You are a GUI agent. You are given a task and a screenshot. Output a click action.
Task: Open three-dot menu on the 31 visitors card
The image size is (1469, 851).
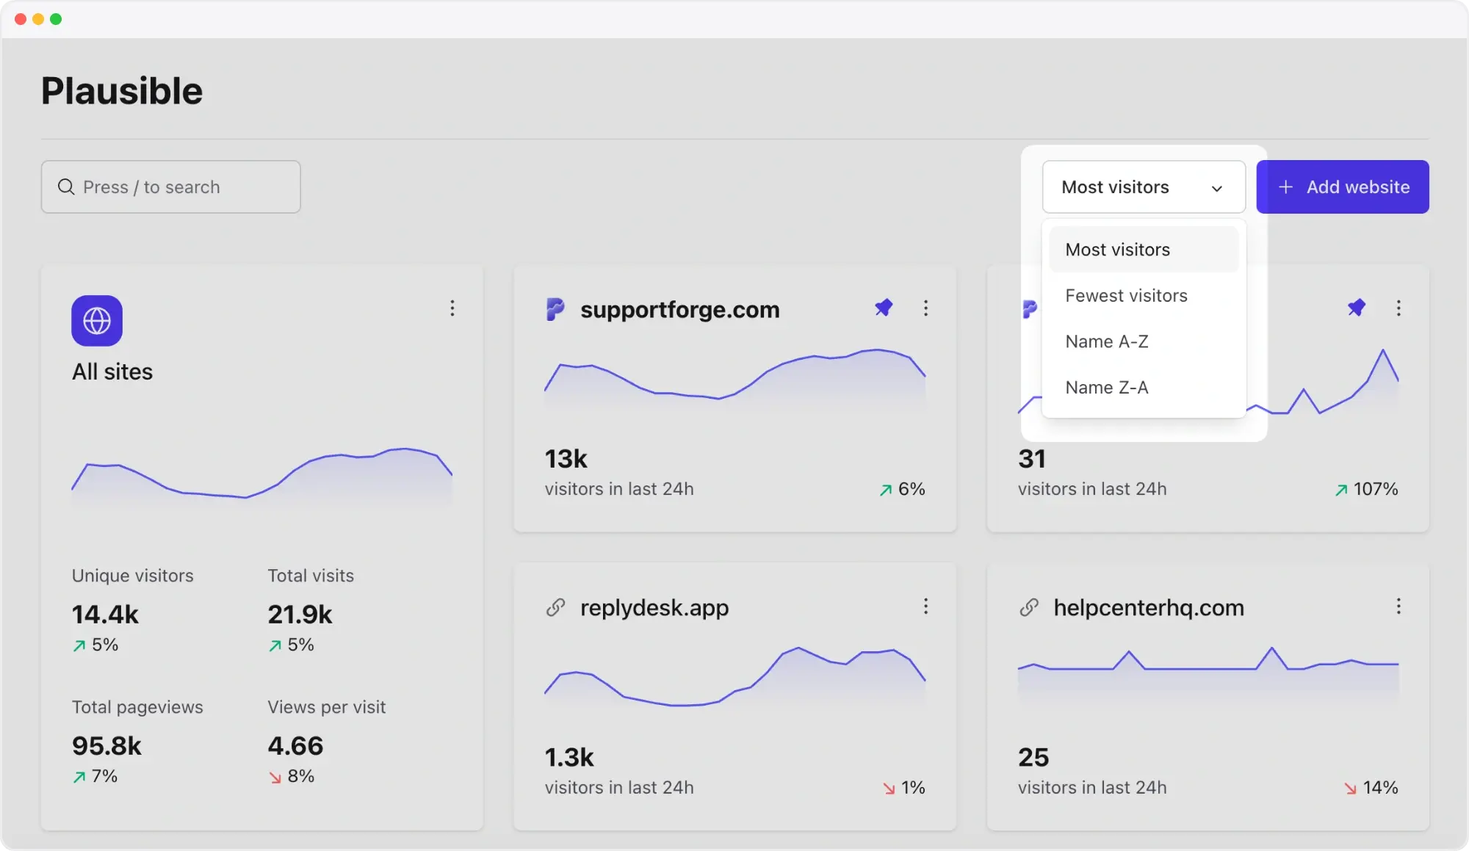[1398, 308]
